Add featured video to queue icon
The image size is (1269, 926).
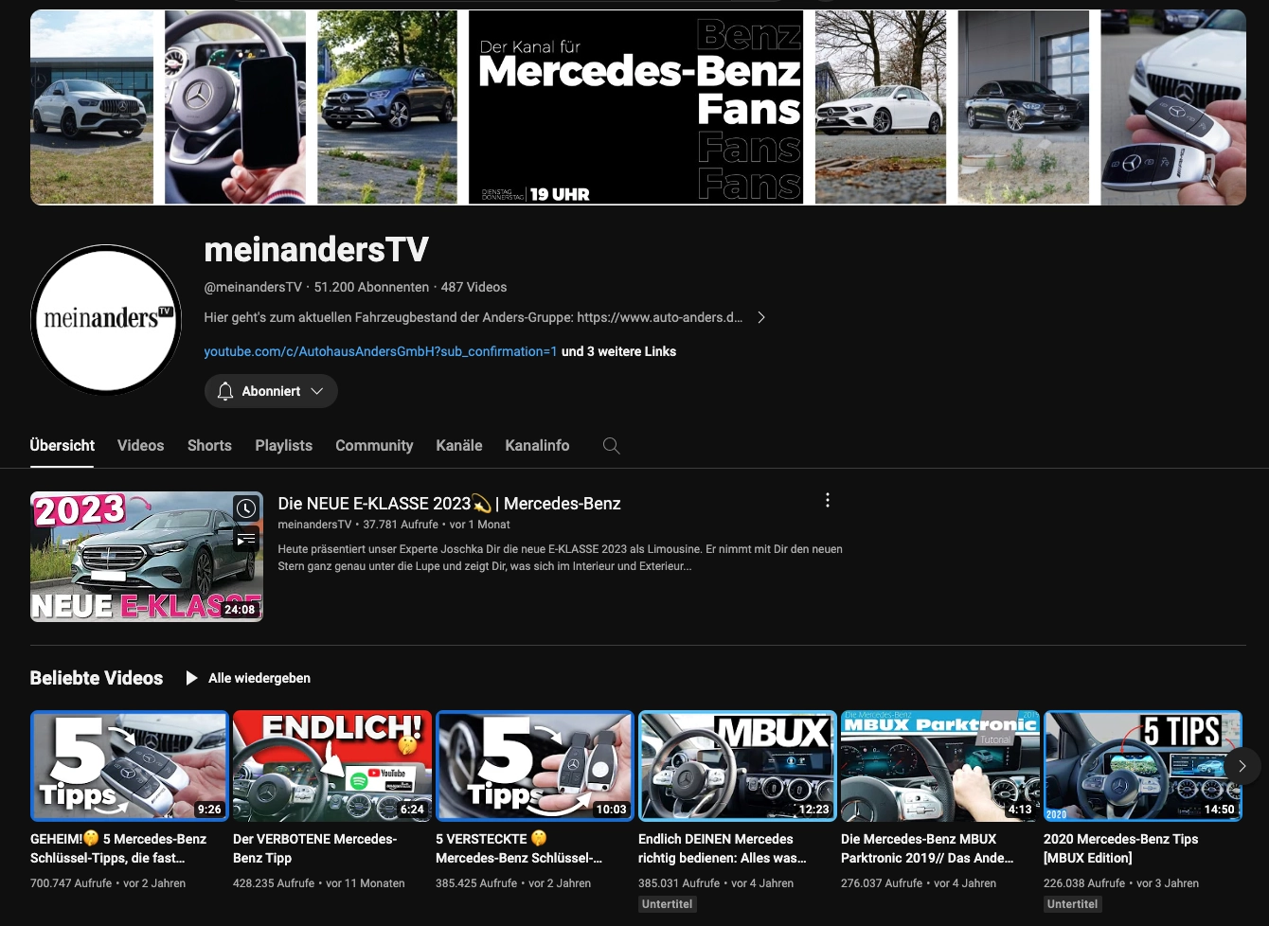[246, 540]
